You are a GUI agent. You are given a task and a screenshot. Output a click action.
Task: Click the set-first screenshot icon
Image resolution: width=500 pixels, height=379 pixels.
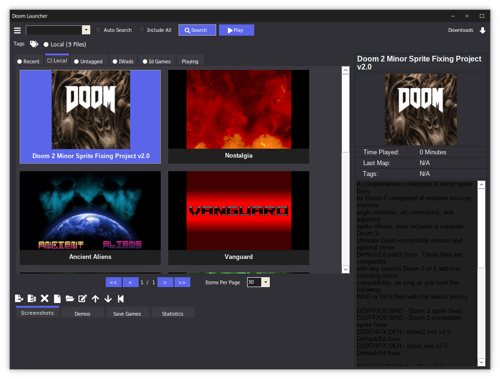click(x=121, y=298)
